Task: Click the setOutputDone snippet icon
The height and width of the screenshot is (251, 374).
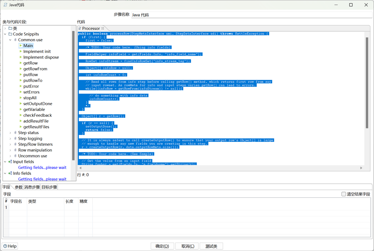Action: 21,103
